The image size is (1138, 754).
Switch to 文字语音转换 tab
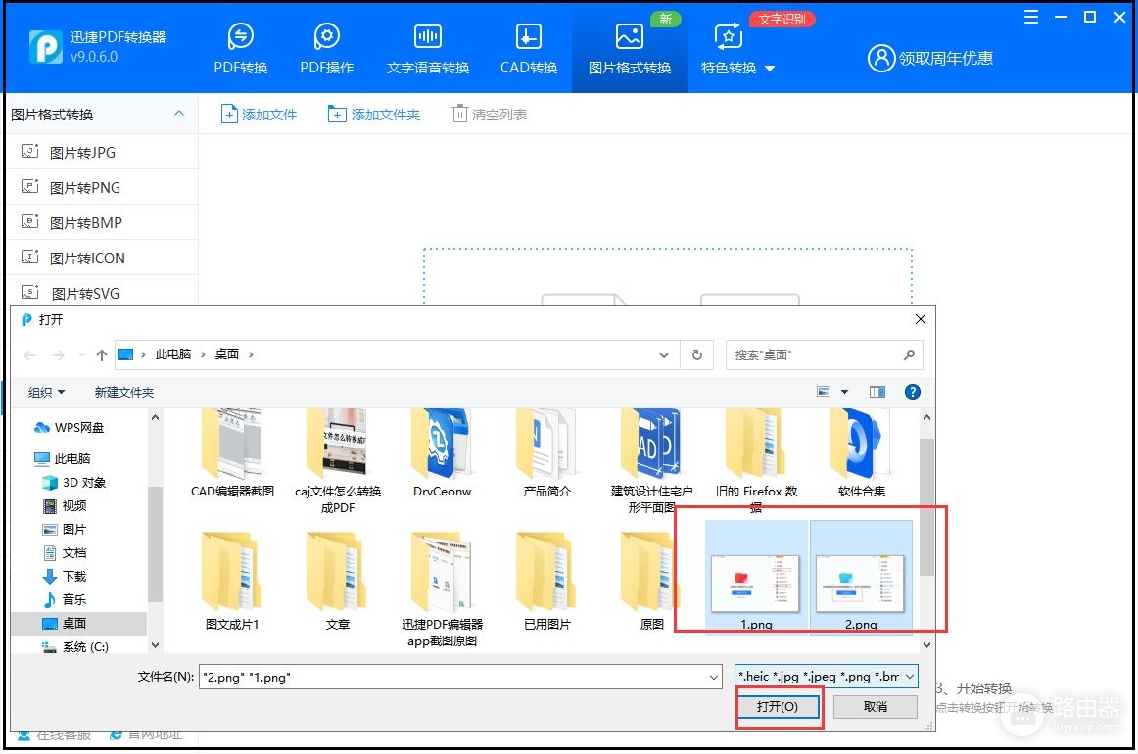pos(427,49)
